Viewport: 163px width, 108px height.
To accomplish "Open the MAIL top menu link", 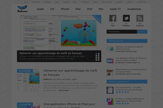I will 57,2.
